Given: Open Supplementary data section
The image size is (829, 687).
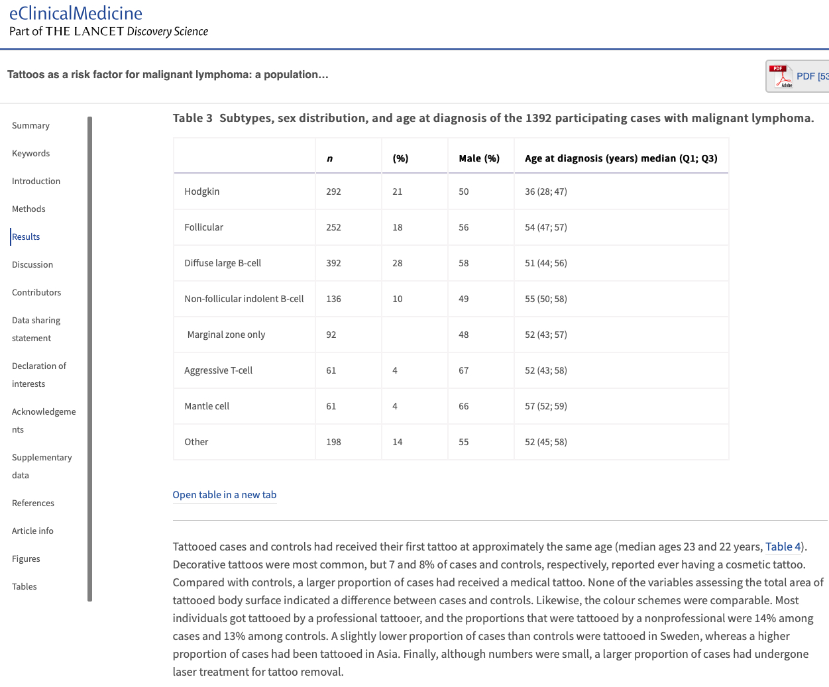Looking at the screenshot, I should pyautogui.click(x=42, y=466).
